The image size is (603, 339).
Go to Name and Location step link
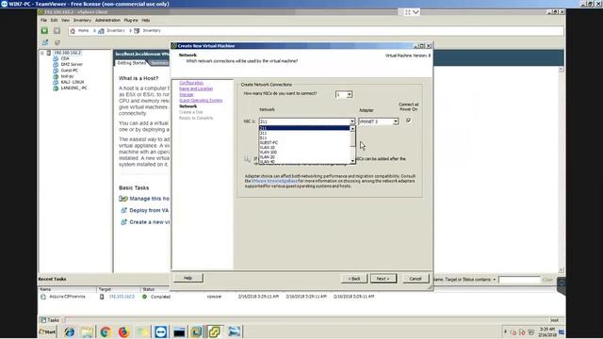coord(196,89)
